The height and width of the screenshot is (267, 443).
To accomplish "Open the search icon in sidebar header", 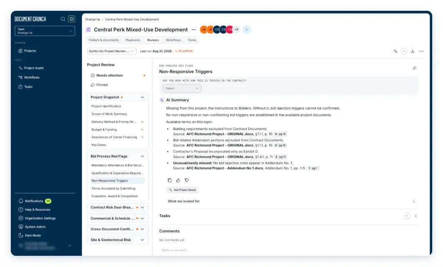I will pyautogui.click(x=63, y=19).
